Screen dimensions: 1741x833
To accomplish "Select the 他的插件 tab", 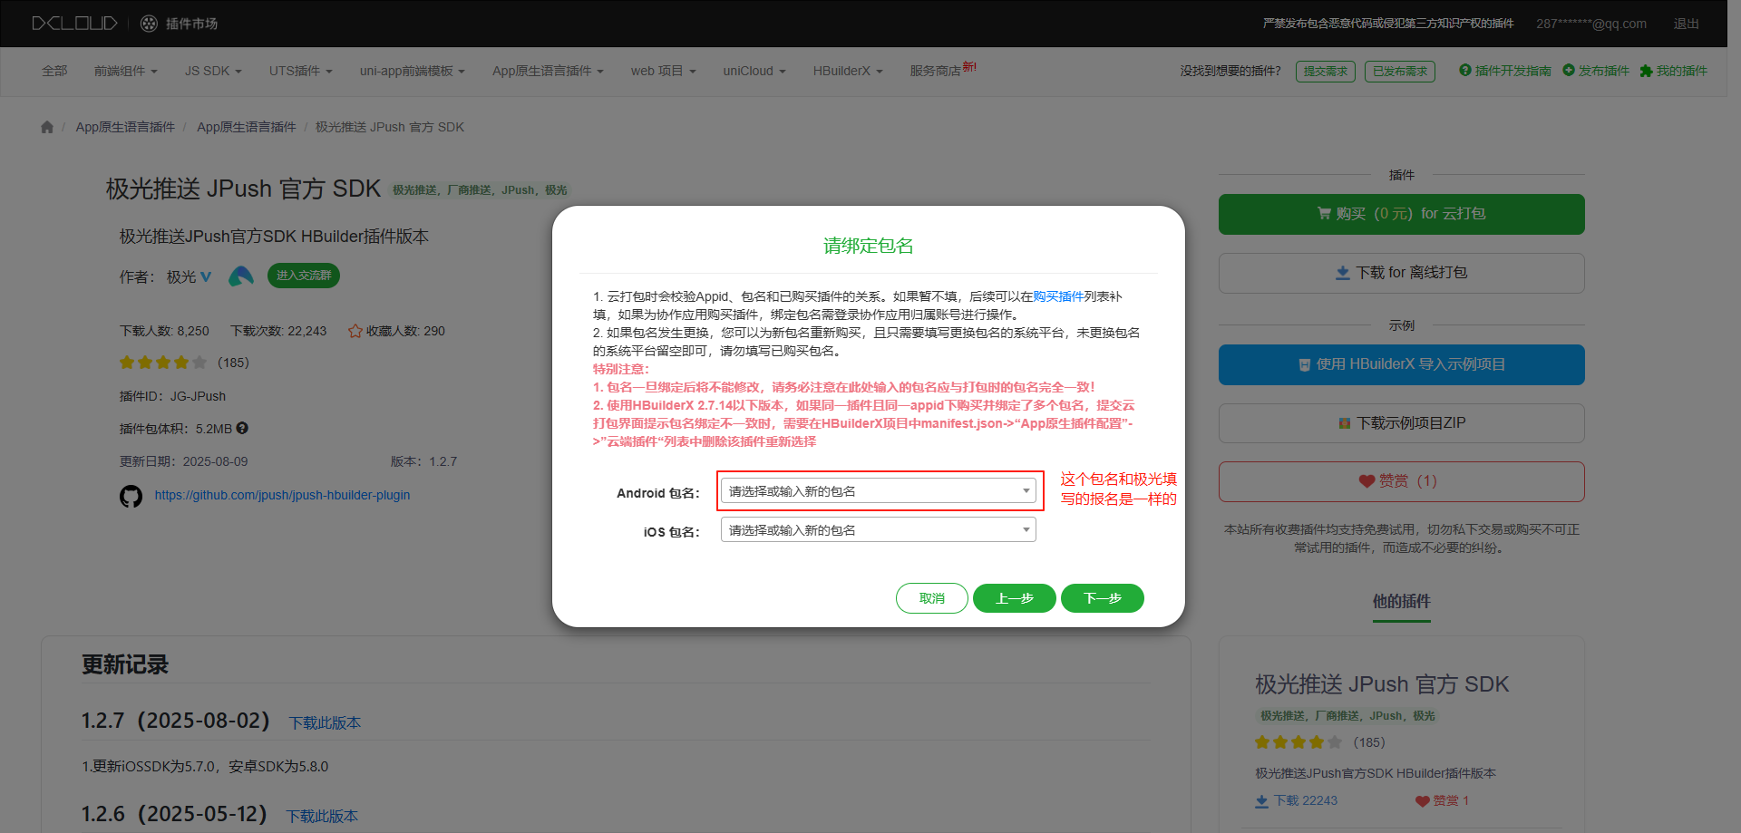I will click(1401, 602).
